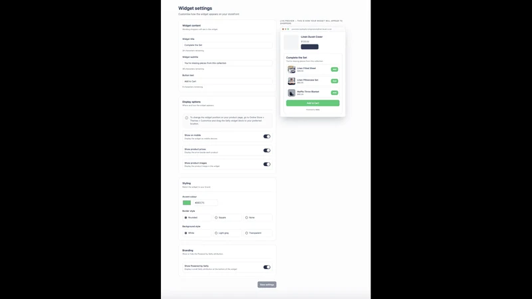
Task: Click the 'Branding' section heading
Action: pos(188,250)
